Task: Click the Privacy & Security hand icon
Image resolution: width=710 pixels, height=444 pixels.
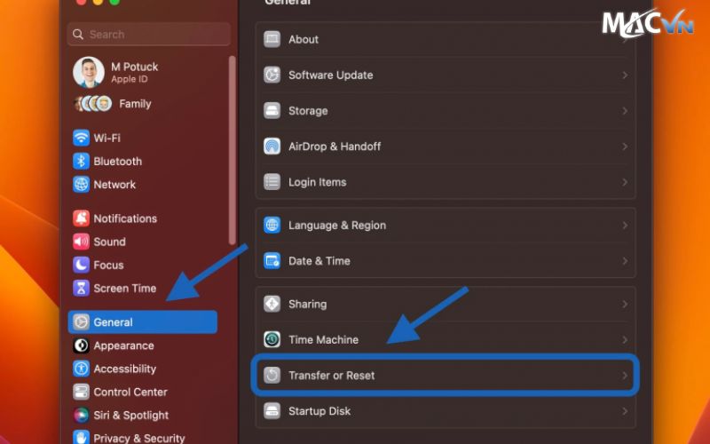Action: pos(81,438)
